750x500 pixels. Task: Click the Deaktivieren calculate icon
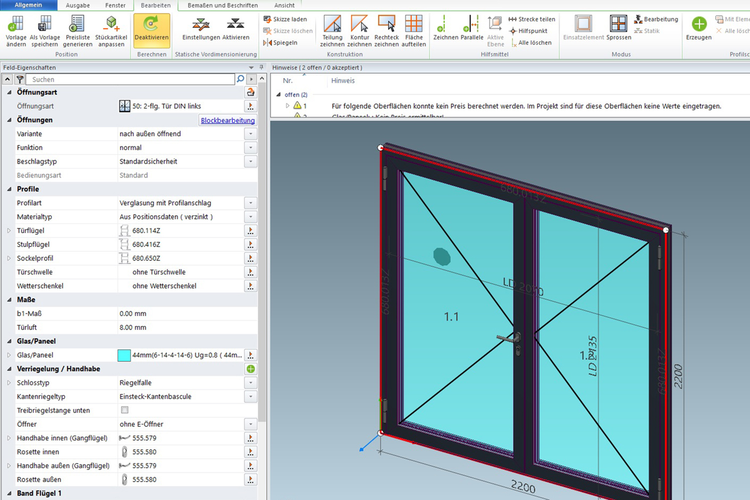151,25
